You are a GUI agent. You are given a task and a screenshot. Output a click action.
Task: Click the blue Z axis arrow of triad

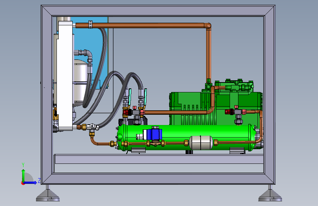tap(30, 183)
